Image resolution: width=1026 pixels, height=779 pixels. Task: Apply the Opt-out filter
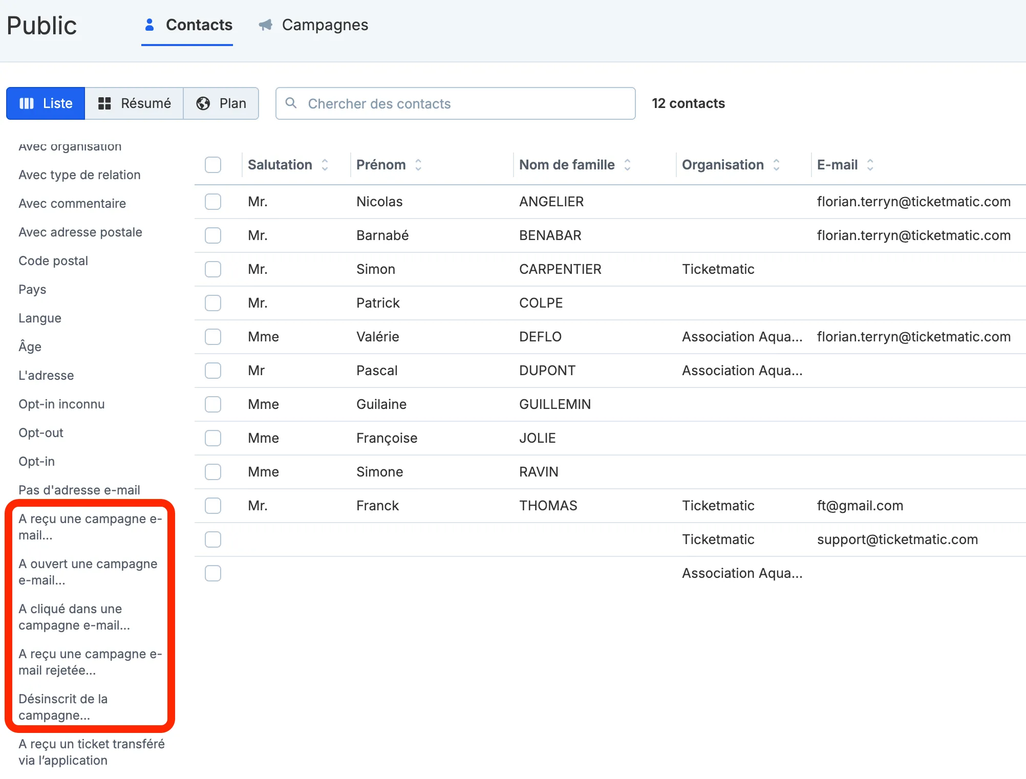click(41, 433)
